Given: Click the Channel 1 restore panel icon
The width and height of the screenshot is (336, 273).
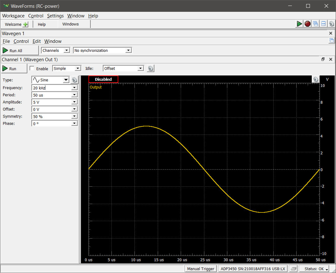Looking at the screenshot, I should (323, 59).
